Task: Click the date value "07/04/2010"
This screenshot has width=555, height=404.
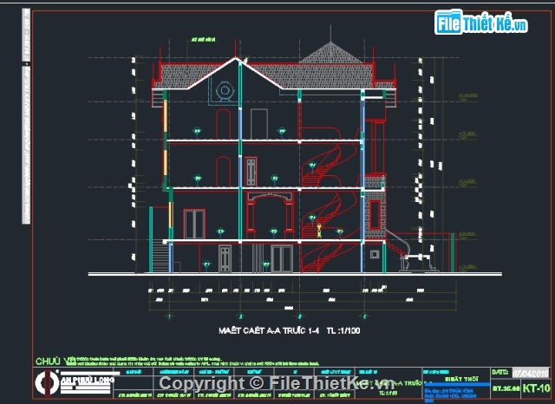Action: (530, 373)
